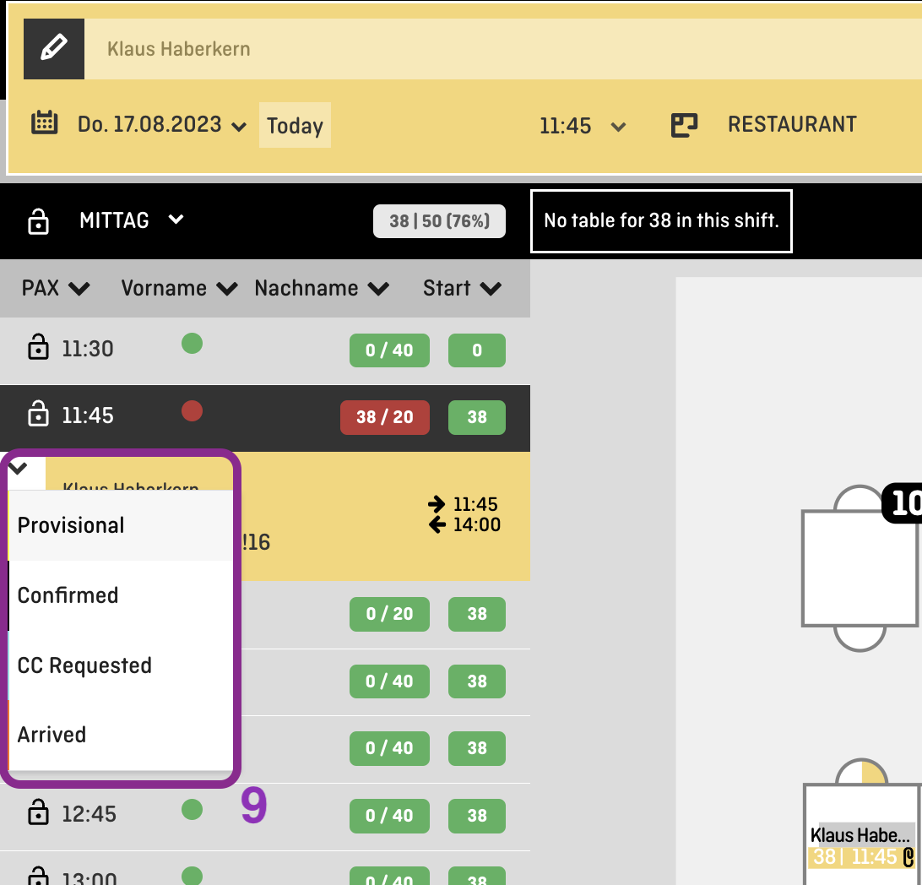
Task: Click the red 38 / 20 capacity indicator
Action: point(384,416)
